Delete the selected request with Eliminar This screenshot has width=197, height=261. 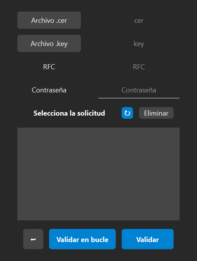tap(156, 113)
